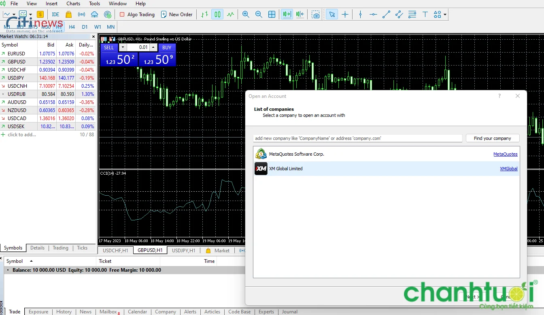The width and height of the screenshot is (544, 315).
Task: Switch chart to bar chart style
Action: [x=204, y=15]
